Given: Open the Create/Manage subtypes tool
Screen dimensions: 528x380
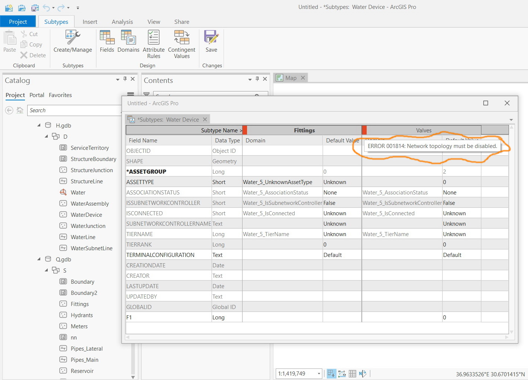Looking at the screenshot, I should (73, 42).
